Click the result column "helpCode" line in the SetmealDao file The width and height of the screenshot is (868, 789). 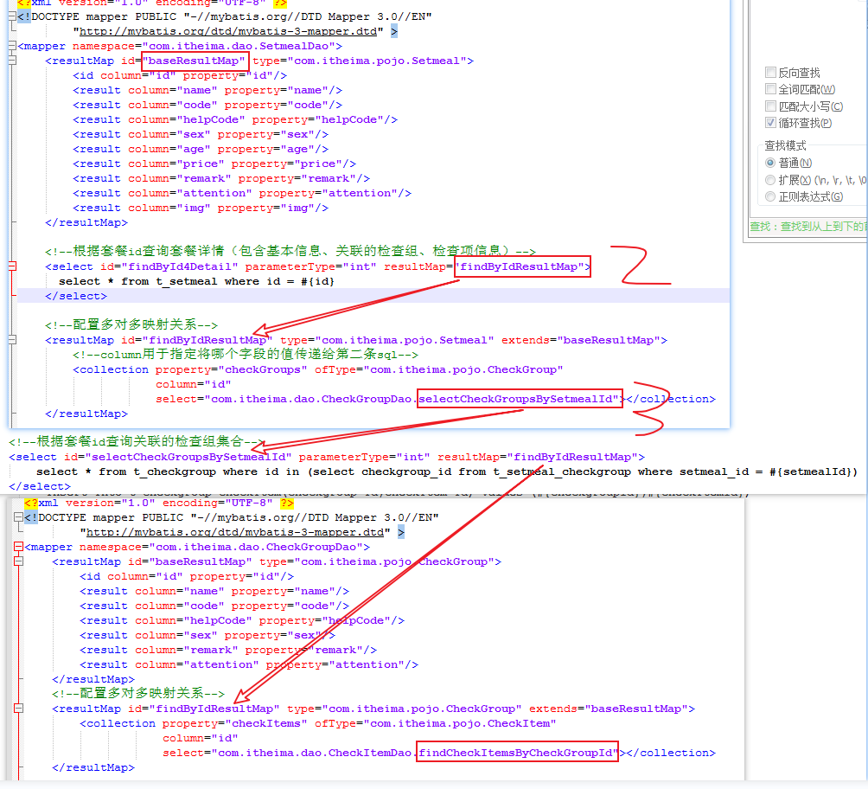tap(234, 119)
